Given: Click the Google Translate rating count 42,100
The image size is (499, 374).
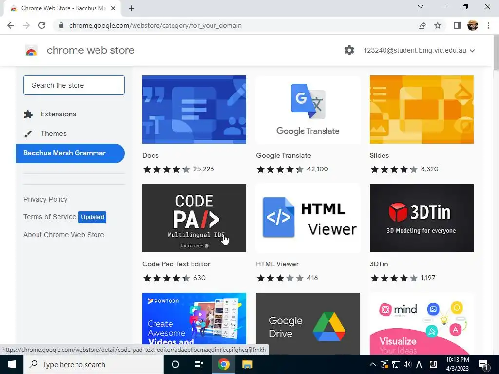Looking at the screenshot, I should point(318,169).
